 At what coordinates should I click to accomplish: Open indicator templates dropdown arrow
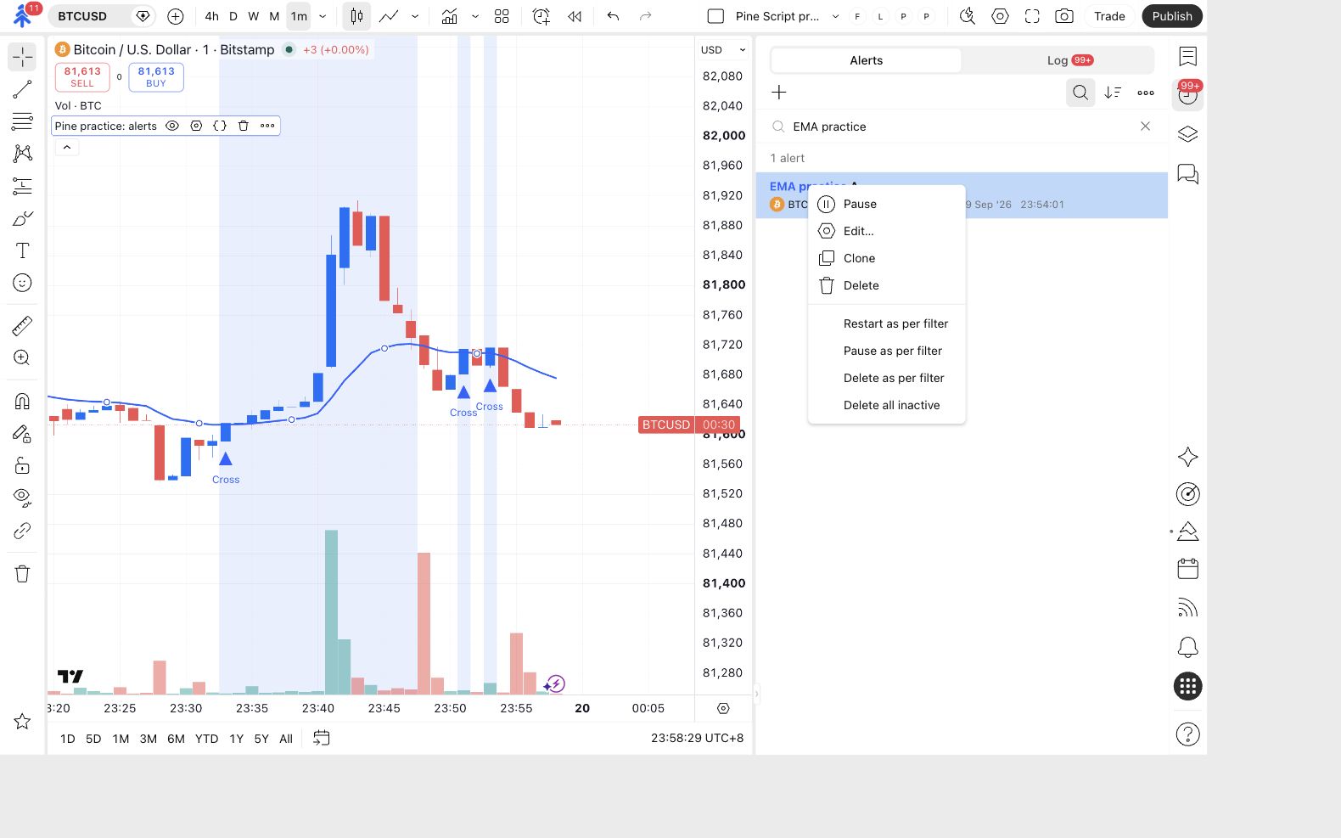[x=475, y=16]
